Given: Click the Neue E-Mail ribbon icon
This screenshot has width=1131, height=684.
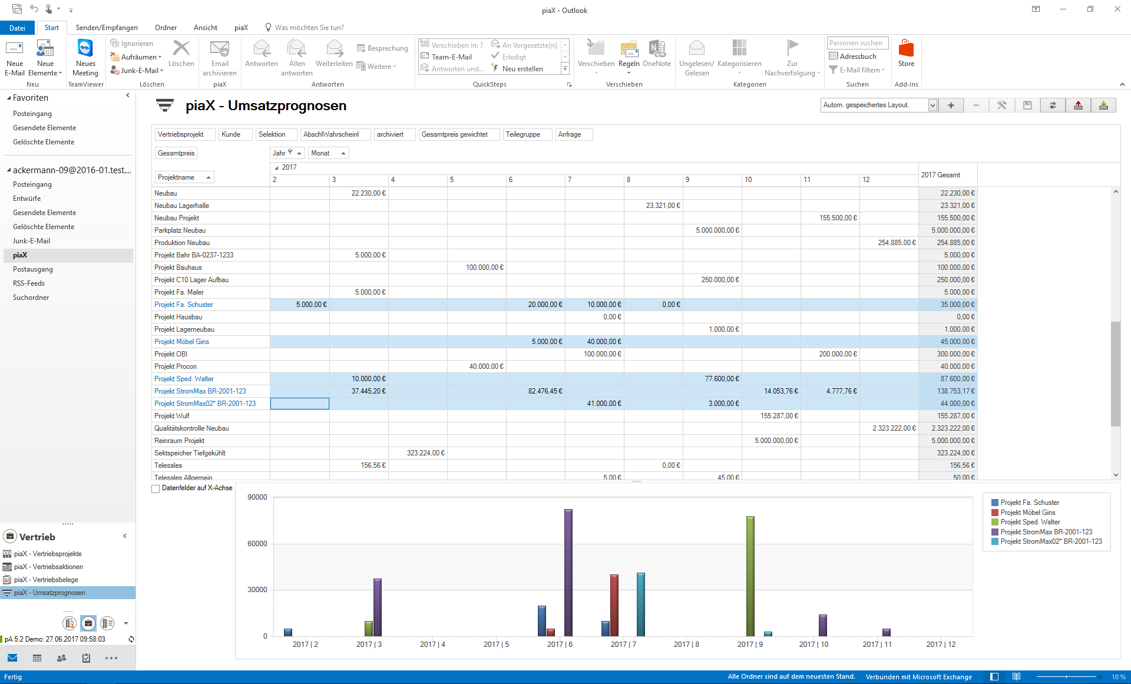Looking at the screenshot, I should coord(15,58).
